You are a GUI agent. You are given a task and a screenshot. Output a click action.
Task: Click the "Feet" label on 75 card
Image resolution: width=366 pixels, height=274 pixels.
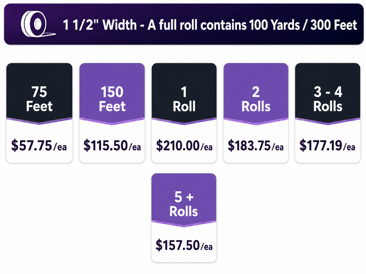(x=39, y=106)
